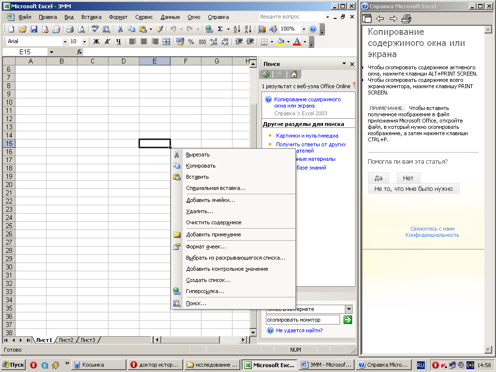Open Конфиденциальность link in Help
496x372 pixels.
click(432, 235)
